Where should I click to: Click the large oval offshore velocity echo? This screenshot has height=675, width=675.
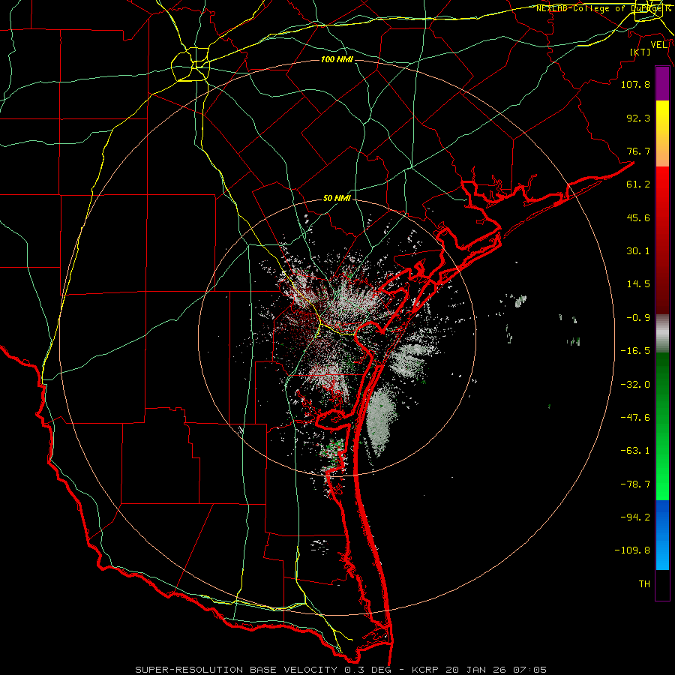point(380,421)
